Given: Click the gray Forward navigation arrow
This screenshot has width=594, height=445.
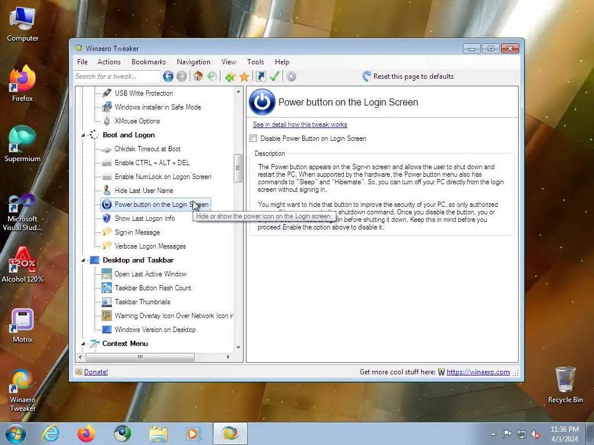Looking at the screenshot, I should pyautogui.click(x=182, y=76).
